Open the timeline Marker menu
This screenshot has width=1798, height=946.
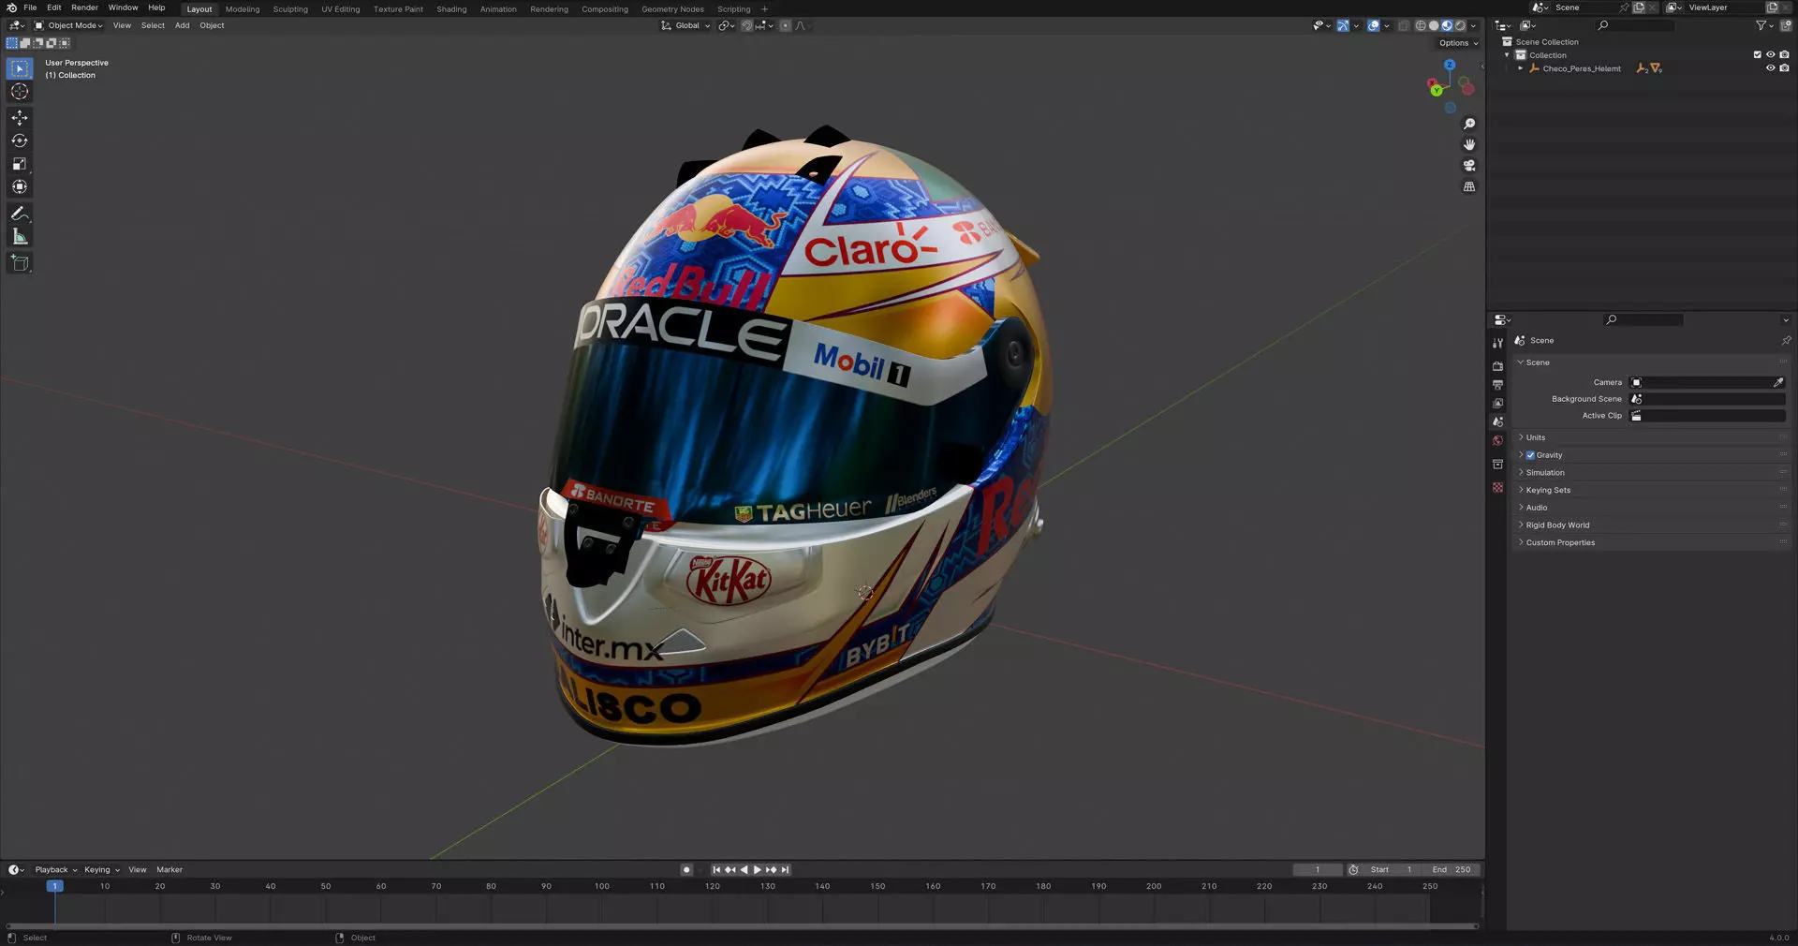click(169, 870)
